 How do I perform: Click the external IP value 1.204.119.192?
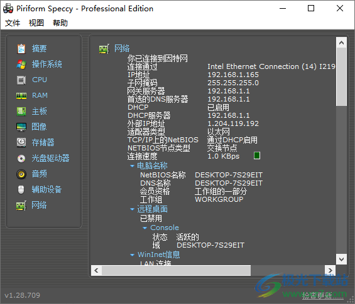pyautogui.click(x=233, y=123)
